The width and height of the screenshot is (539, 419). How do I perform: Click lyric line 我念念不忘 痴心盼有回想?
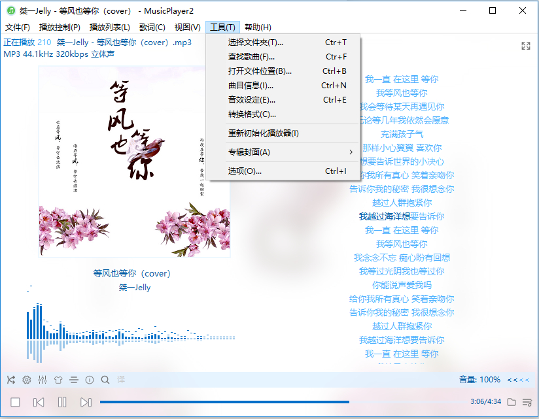tap(402, 258)
